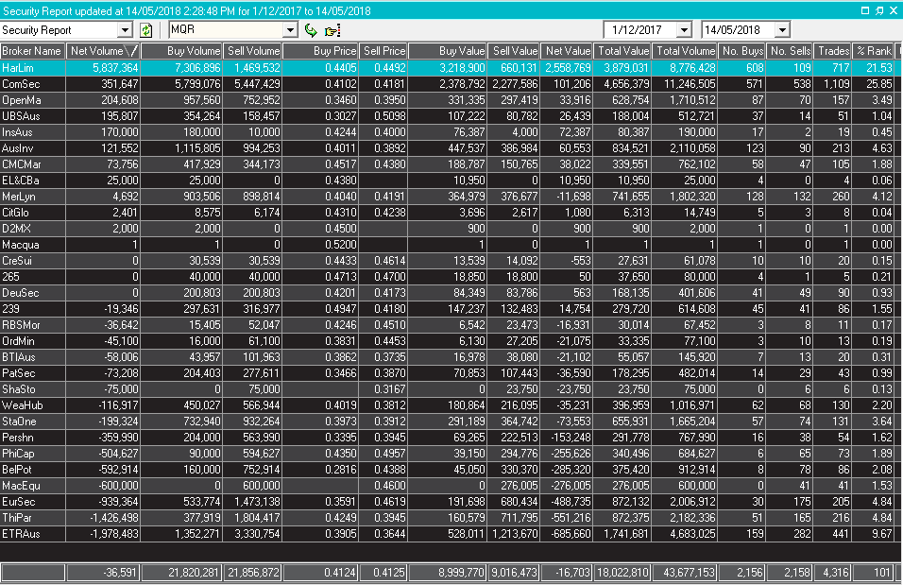This screenshot has width=903, height=585.
Task: Sort by the Trades column header
Action: tap(833, 51)
